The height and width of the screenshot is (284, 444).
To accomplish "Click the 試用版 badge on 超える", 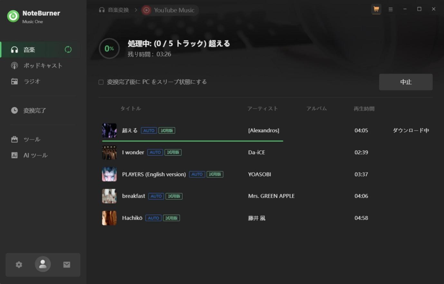I will click(x=167, y=130).
